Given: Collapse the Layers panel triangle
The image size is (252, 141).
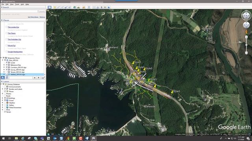Looking at the screenshot, I should pyautogui.click(x=2, y=81).
